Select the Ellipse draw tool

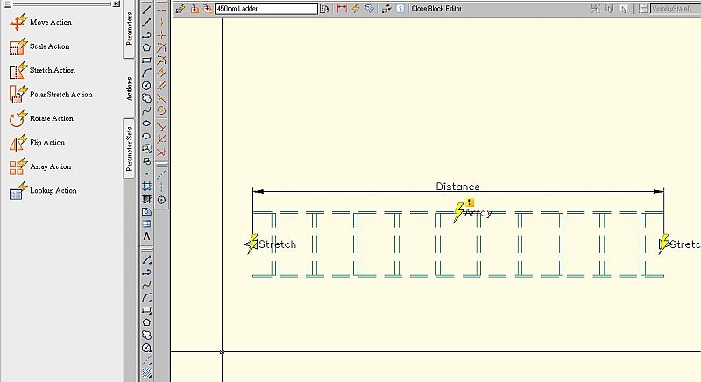(x=146, y=124)
